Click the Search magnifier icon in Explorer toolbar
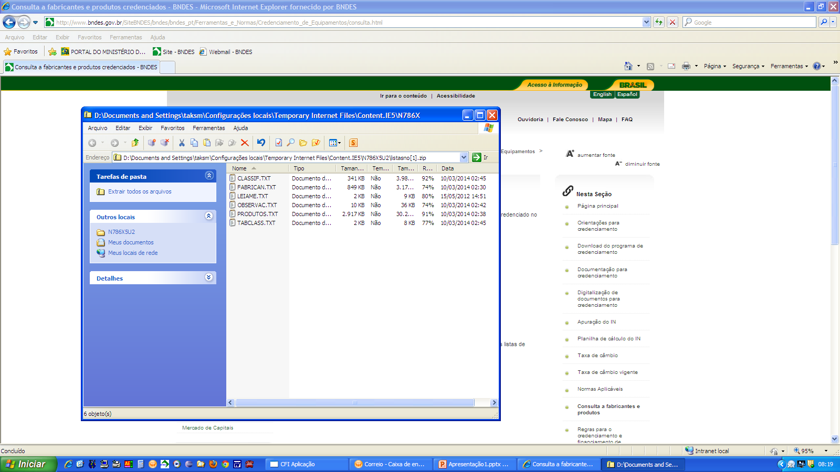 [x=290, y=143]
